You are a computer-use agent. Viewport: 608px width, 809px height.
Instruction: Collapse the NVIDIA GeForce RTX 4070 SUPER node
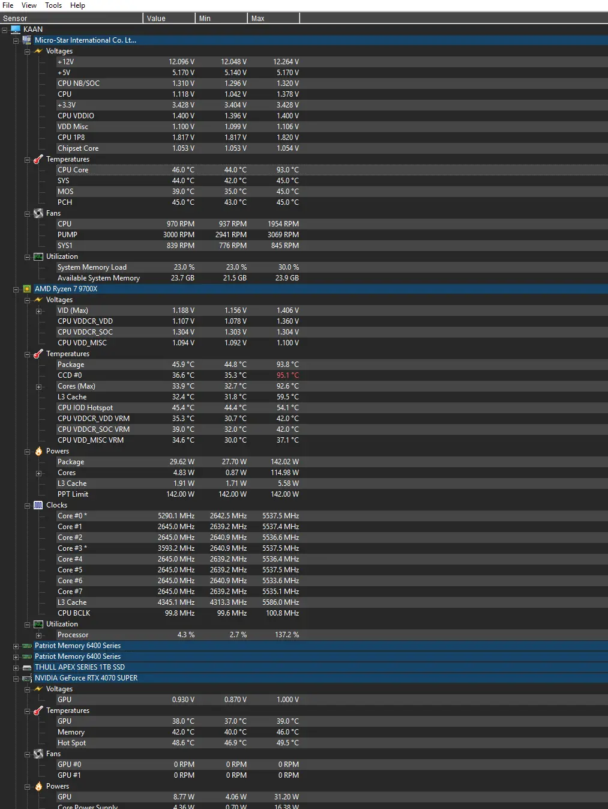(16, 678)
